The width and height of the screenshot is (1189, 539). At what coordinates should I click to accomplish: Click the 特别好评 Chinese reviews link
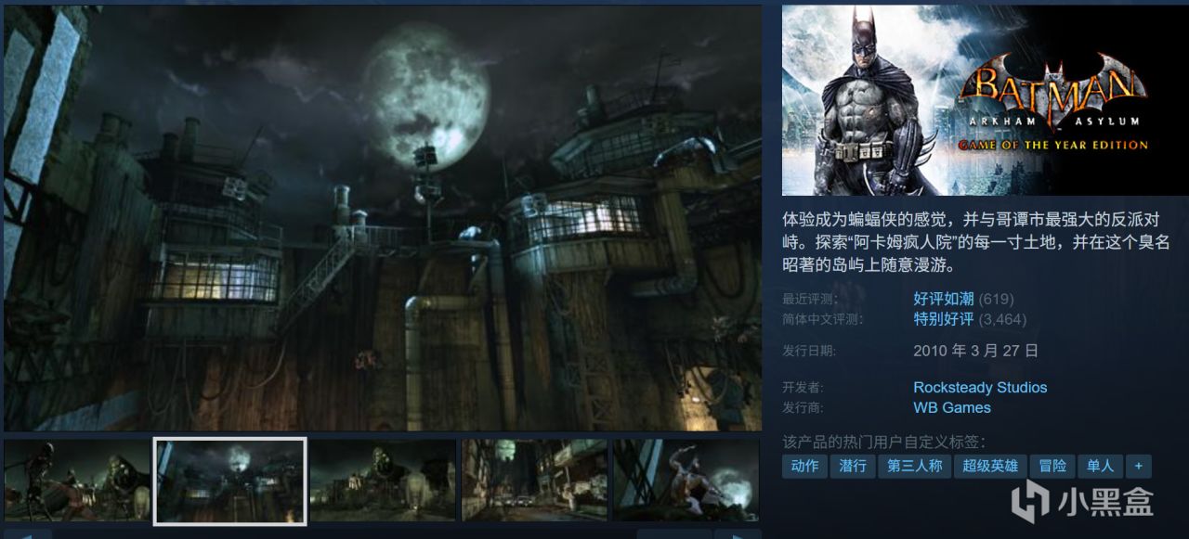[x=944, y=319]
